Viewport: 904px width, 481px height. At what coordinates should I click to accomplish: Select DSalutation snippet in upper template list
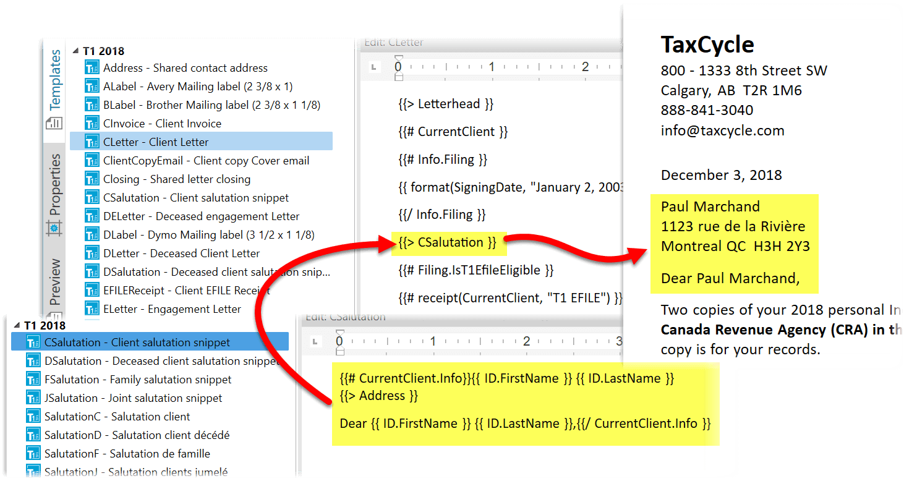tap(216, 272)
